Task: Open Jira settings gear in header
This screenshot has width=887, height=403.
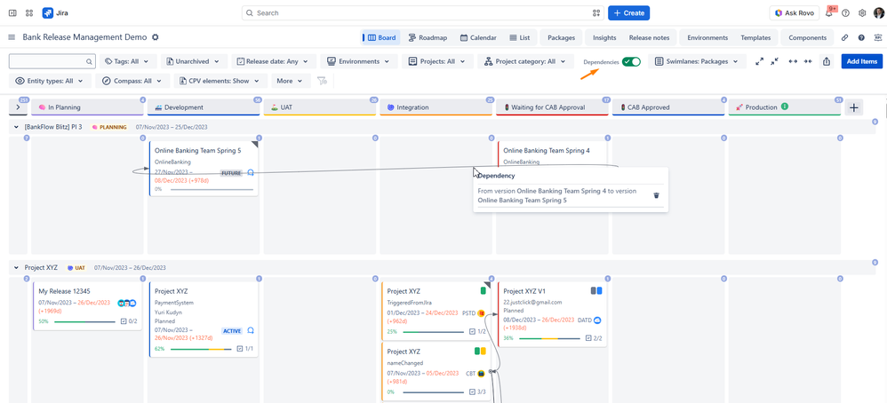Action: 862,13
